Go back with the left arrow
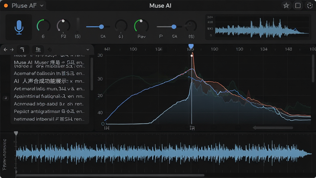The width and height of the screenshot is (316, 178). point(6,49)
